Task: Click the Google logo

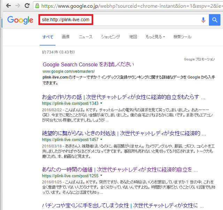Action: [20, 20]
